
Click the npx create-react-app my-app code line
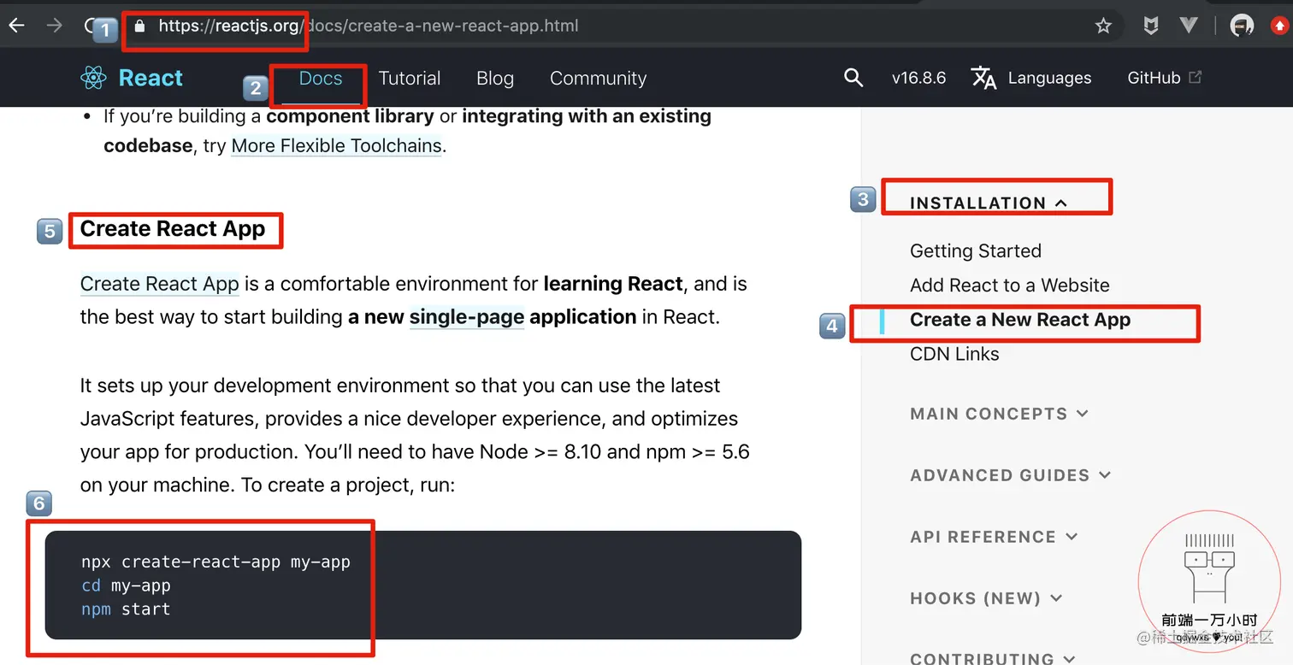215,562
